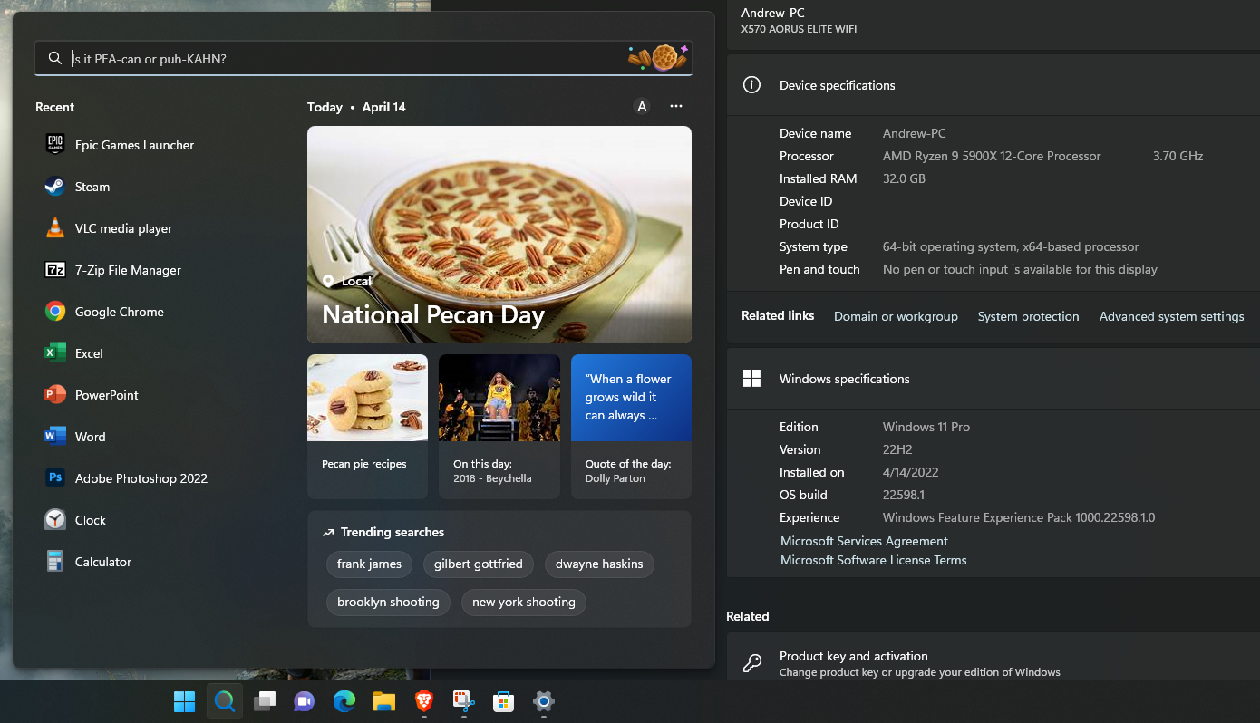Open the three-dots options menu in search

click(676, 107)
